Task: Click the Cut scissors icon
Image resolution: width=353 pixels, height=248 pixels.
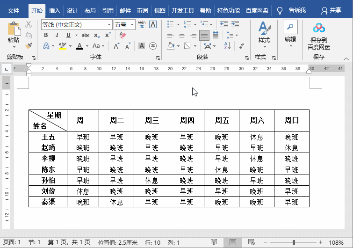Action: [29, 24]
